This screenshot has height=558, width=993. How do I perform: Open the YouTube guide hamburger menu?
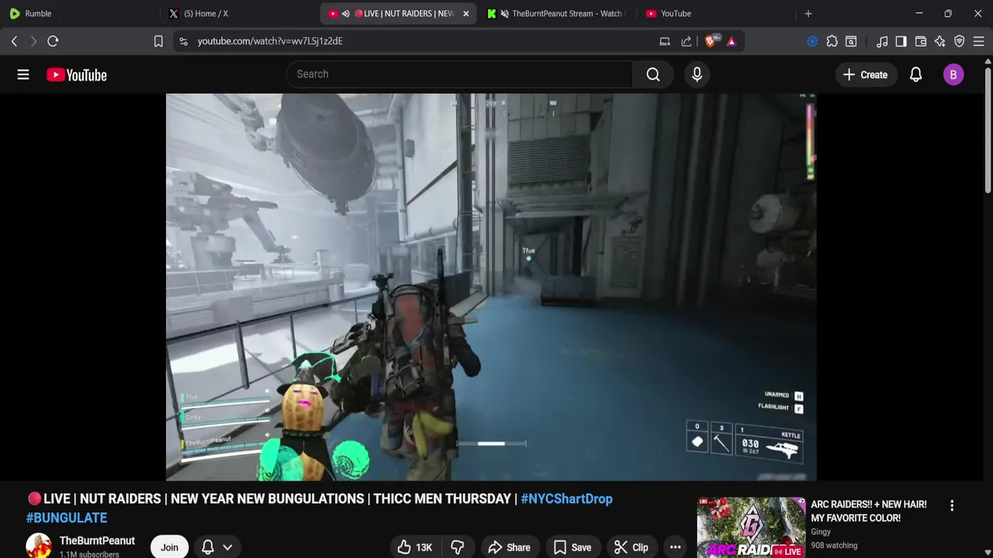23,74
